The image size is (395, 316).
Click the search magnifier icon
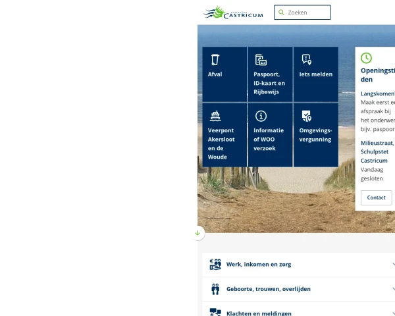pos(281,13)
